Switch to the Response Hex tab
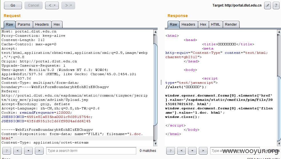The image size is (281, 159). pyautogui.click(x=203, y=25)
